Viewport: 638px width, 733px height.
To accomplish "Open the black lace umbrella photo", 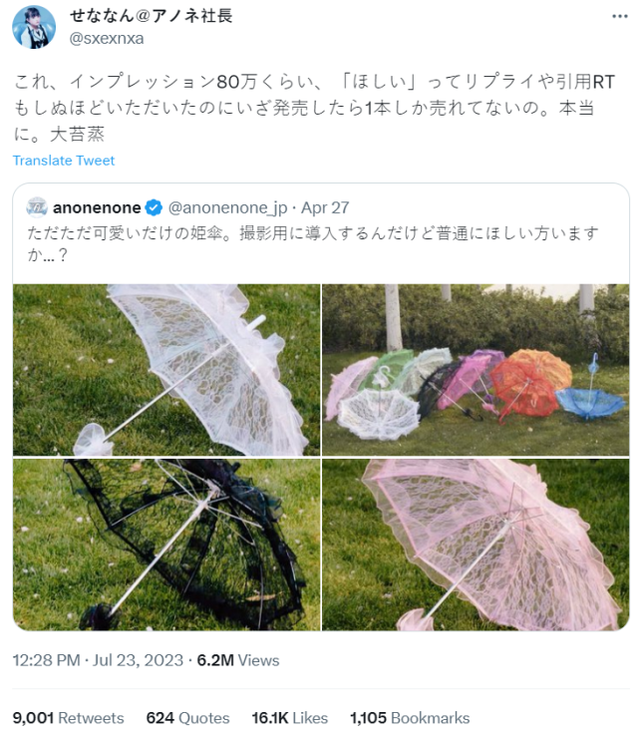I will [166, 545].
